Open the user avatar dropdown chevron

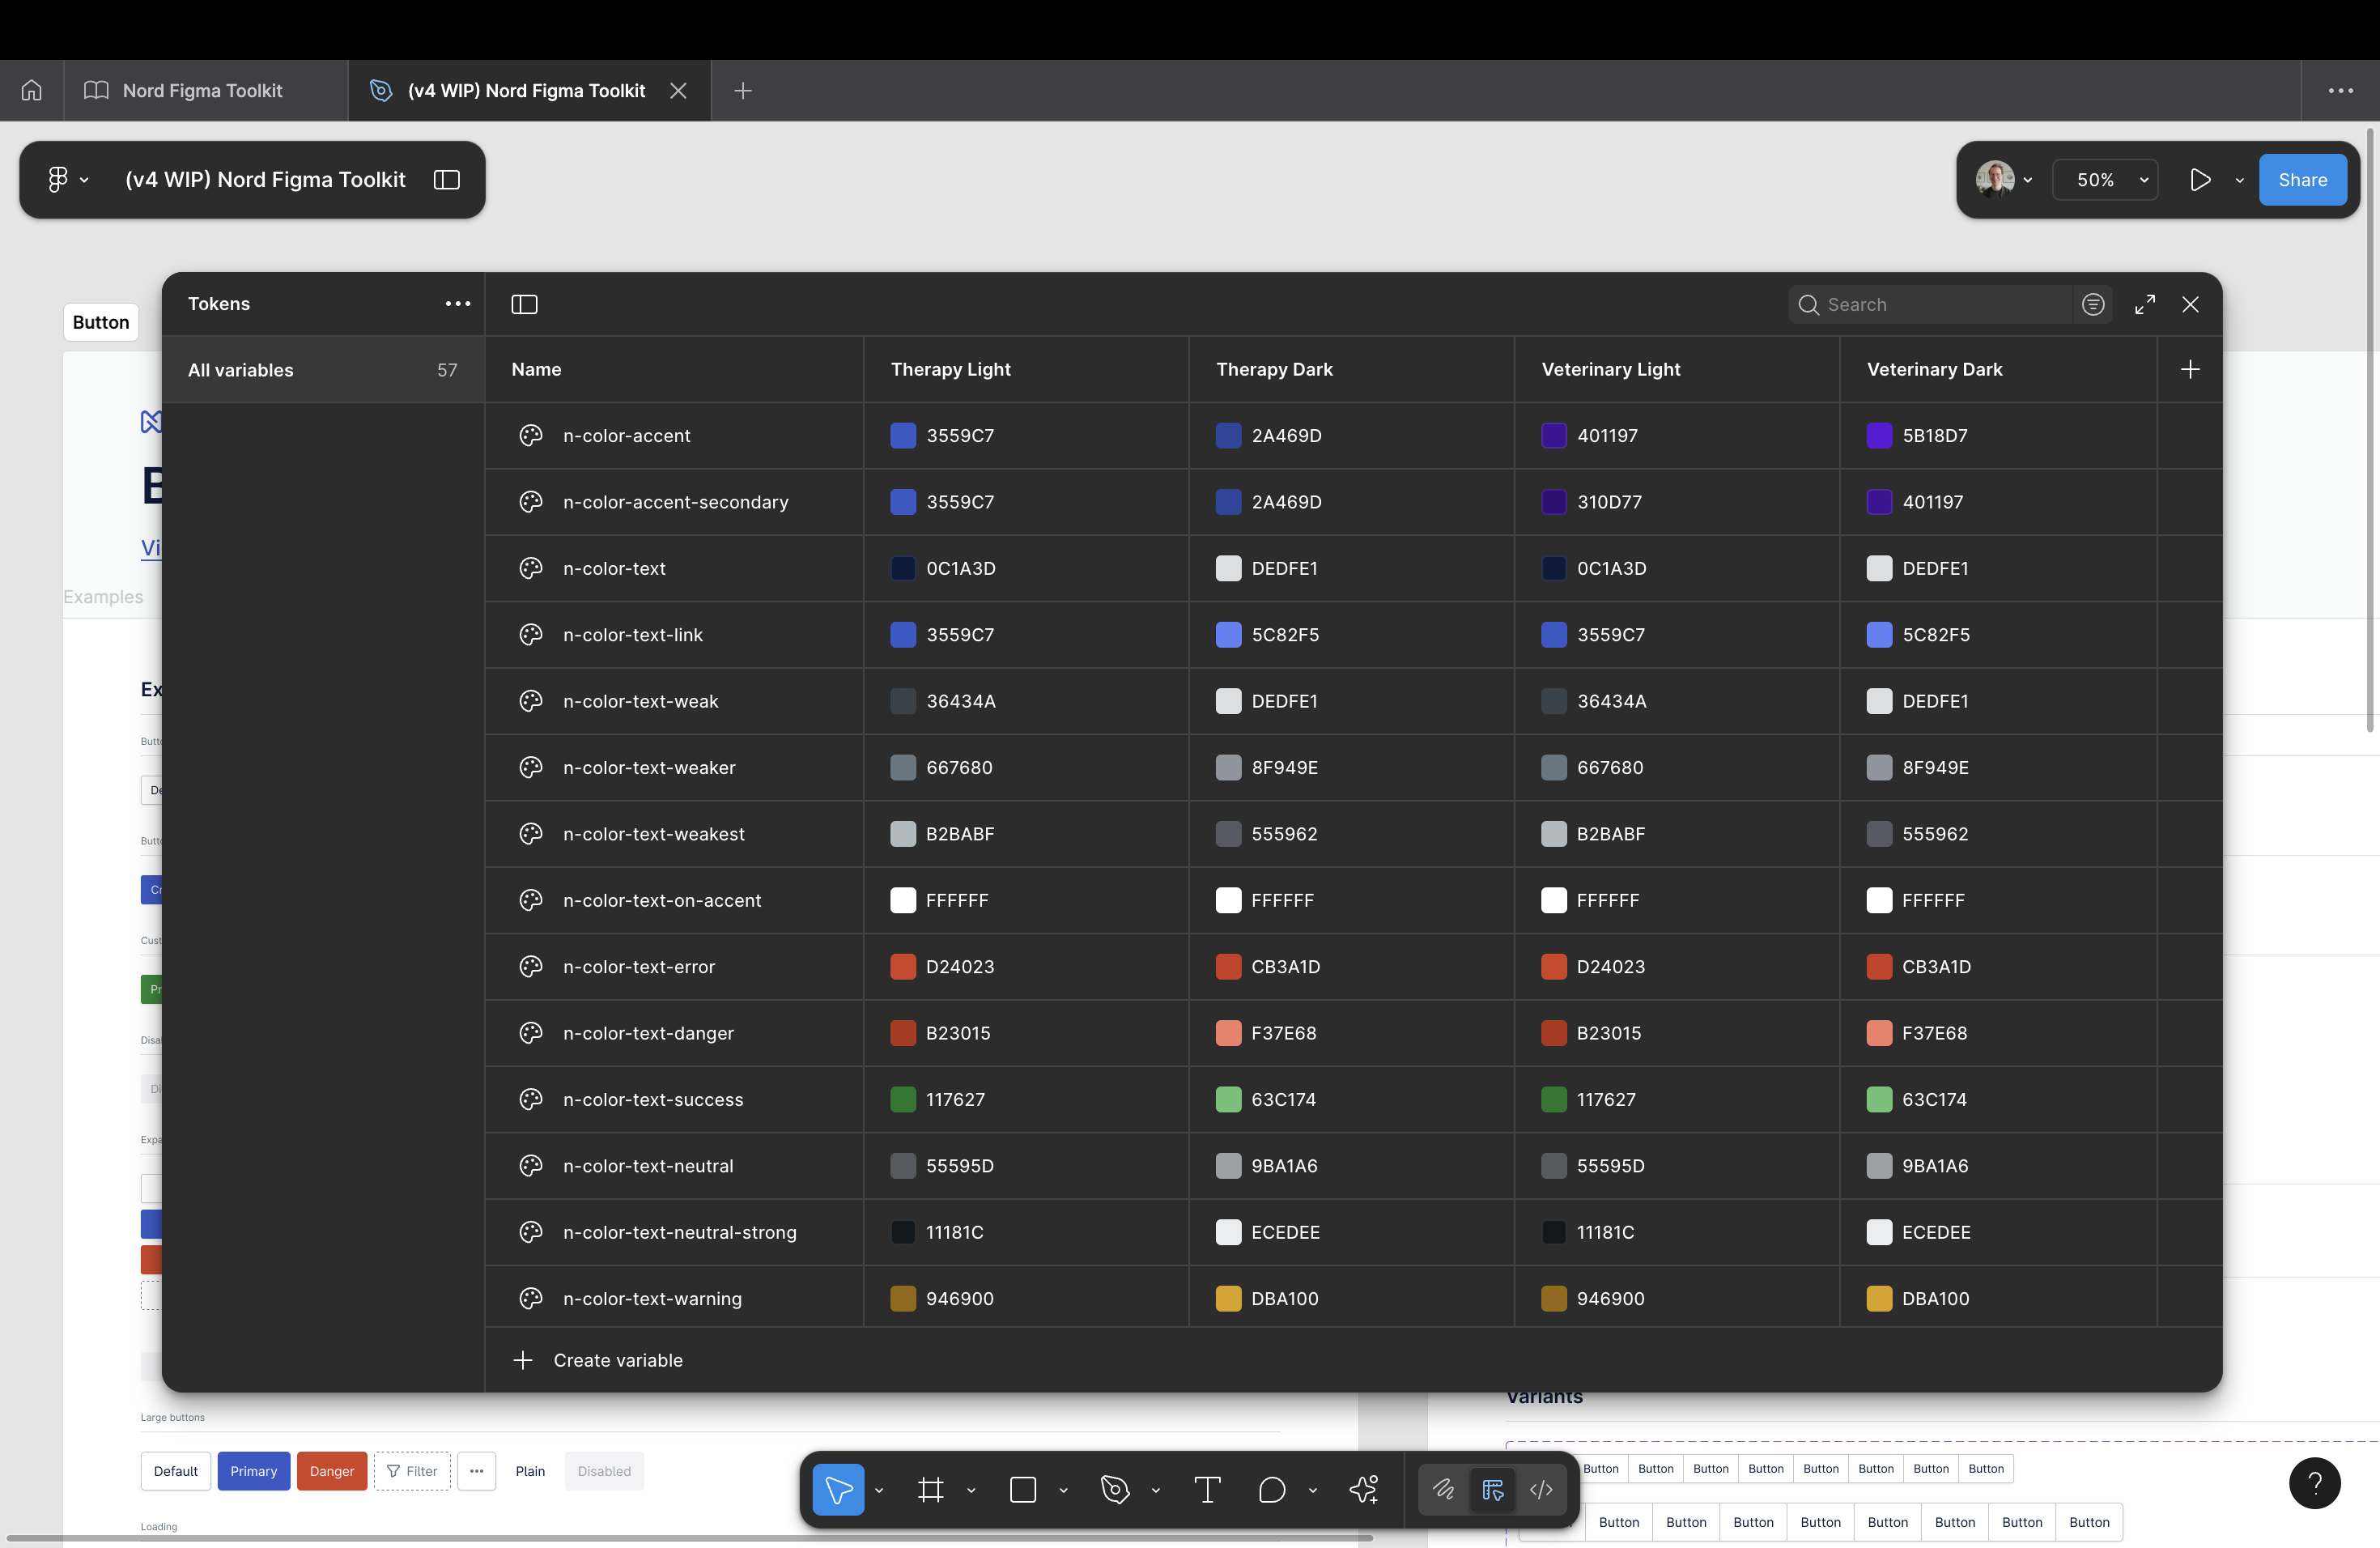point(2028,180)
